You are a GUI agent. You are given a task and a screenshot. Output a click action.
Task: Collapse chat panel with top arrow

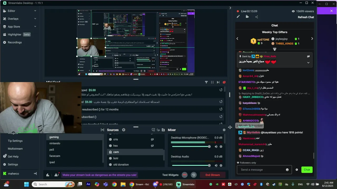pyautogui.click(x=230, y=8)
